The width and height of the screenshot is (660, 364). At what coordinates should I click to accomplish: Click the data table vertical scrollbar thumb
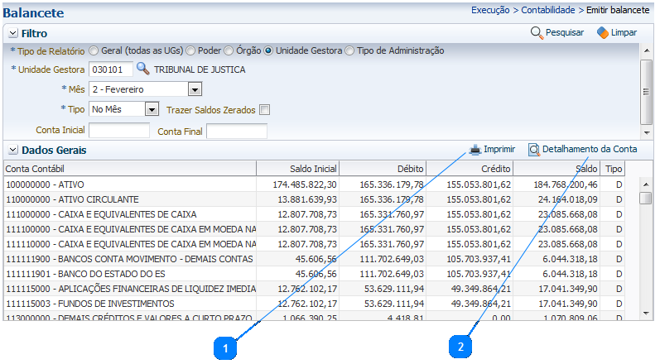click(x=645, y=199)
